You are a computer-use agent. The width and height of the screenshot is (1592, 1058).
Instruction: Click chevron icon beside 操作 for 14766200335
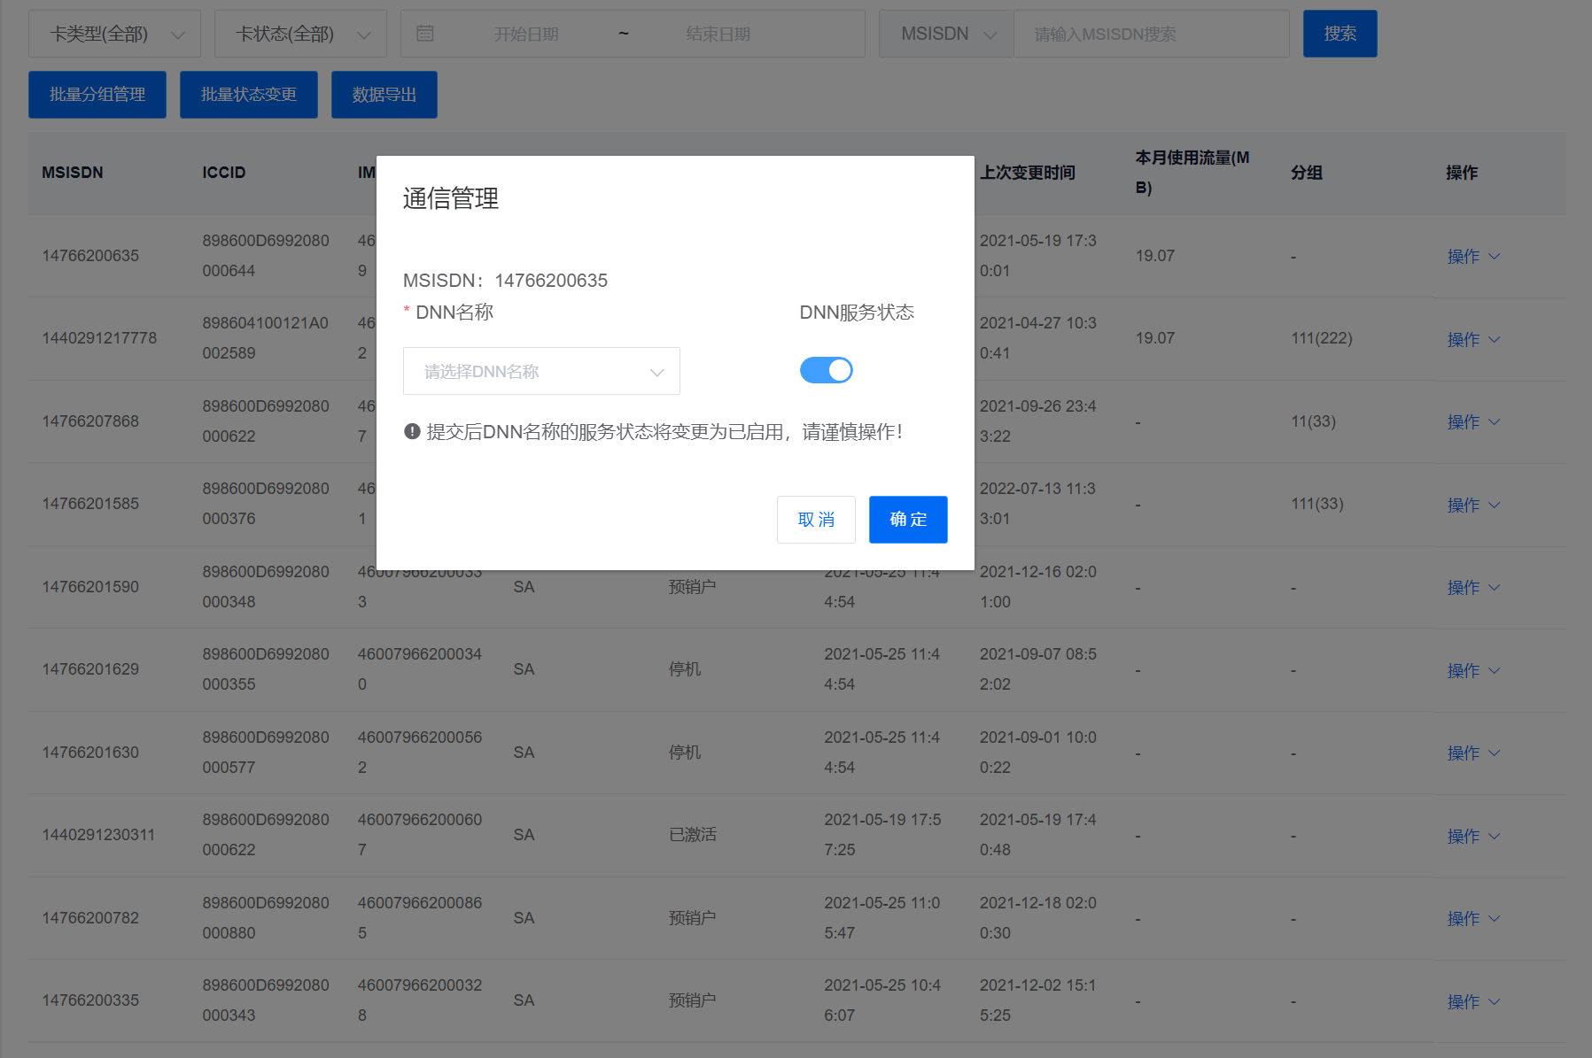click(x=1495, y=1001)
